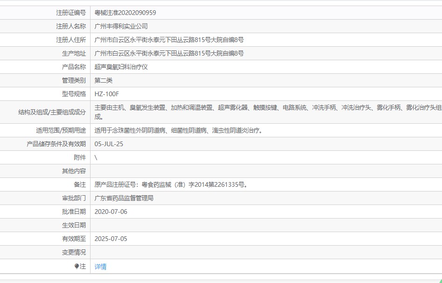Click the address value in 注册人住所 row
Viewport: 442px width, 283px height.
pos(169,40)
